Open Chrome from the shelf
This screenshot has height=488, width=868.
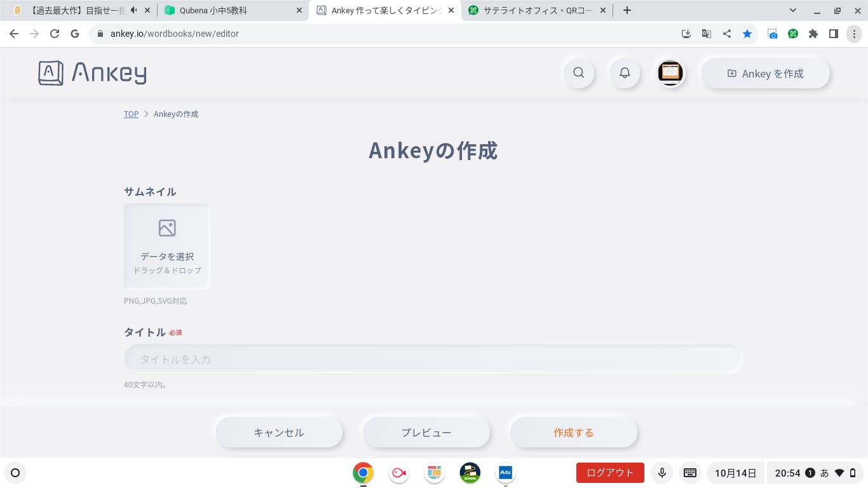tap(363, 473)
